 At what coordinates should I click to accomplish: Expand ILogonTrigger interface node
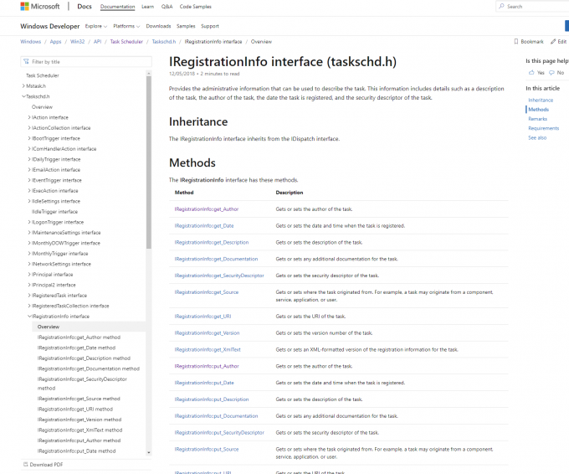(29, 222)
